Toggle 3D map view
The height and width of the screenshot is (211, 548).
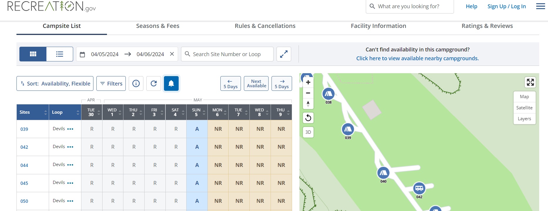point(308,132)
